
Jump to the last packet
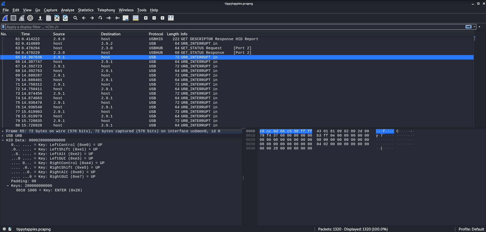click(117, 18)
